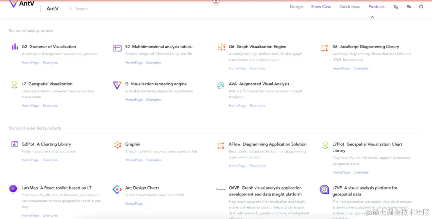Click the L7 geospatial pin icon
The height and width of the screenshot is (219, 432).
click(x=14, y=84)
